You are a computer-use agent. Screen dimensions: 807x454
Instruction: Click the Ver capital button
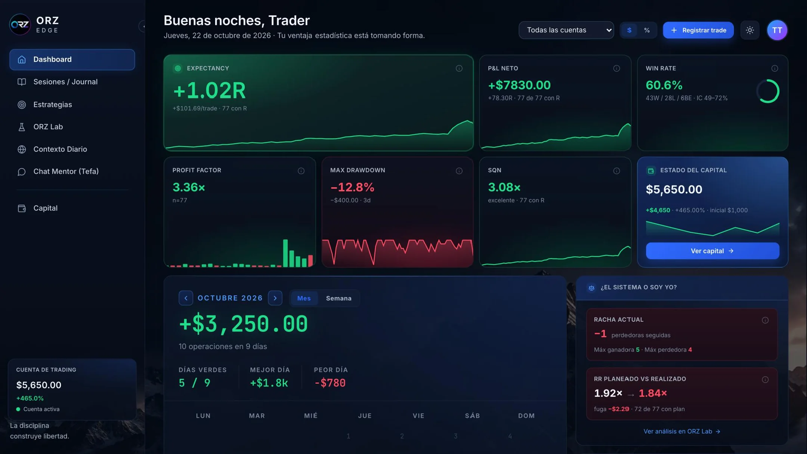point(712,251)
